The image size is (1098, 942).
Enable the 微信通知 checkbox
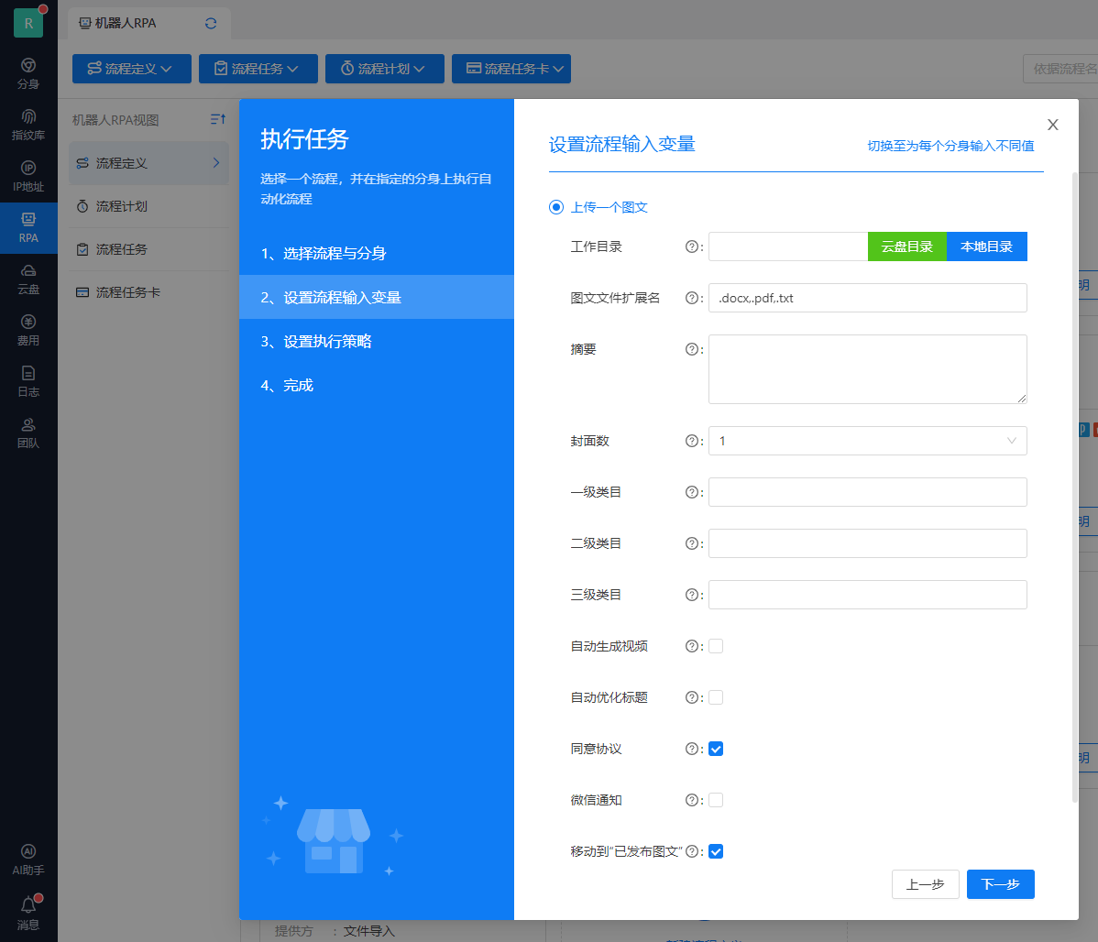[x=716, y=800]
